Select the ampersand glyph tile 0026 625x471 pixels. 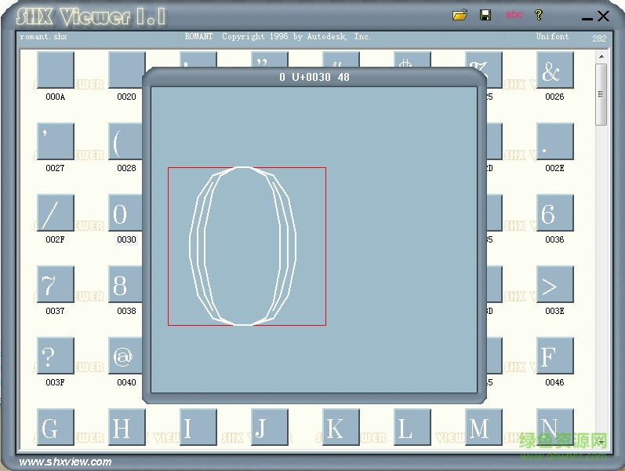pos(554,71)
